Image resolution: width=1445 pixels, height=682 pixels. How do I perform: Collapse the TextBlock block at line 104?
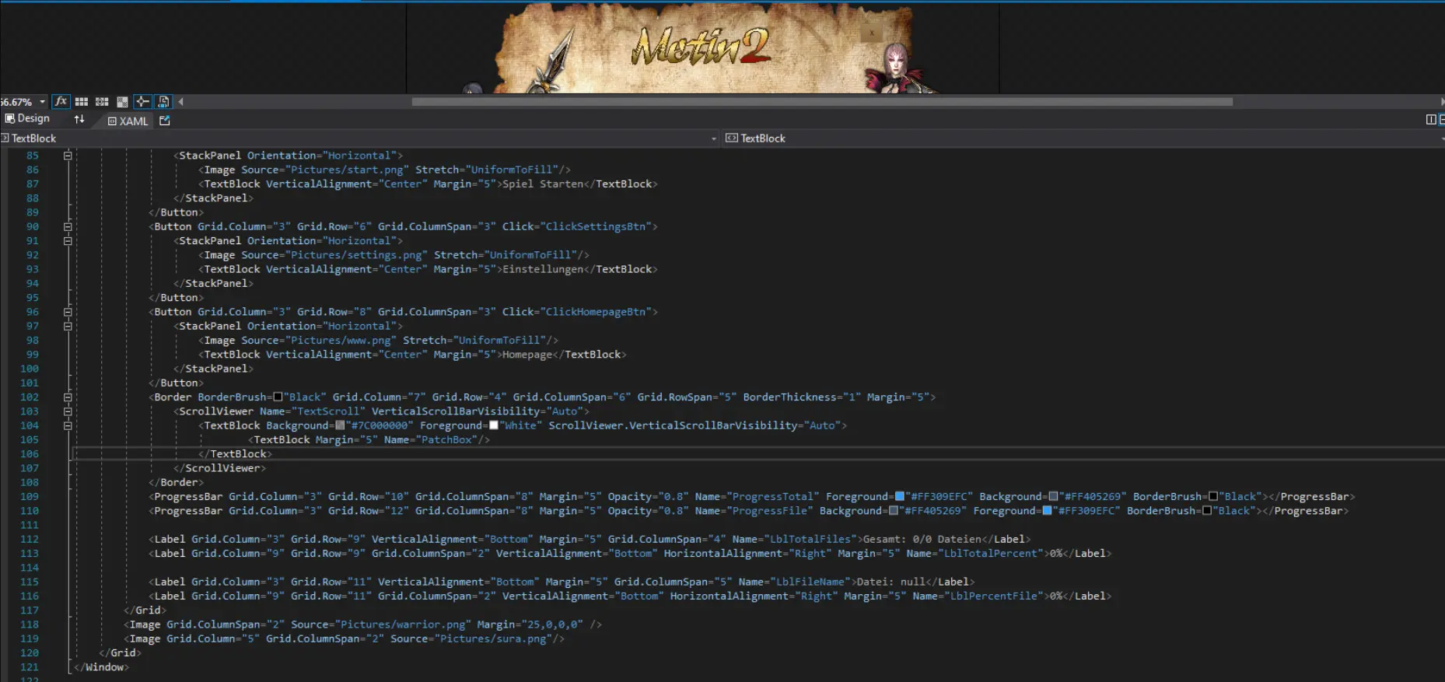tap(68, 426)
